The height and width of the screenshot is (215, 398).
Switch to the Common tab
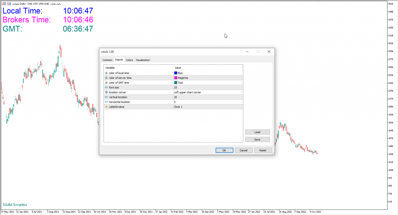[107, 60]
